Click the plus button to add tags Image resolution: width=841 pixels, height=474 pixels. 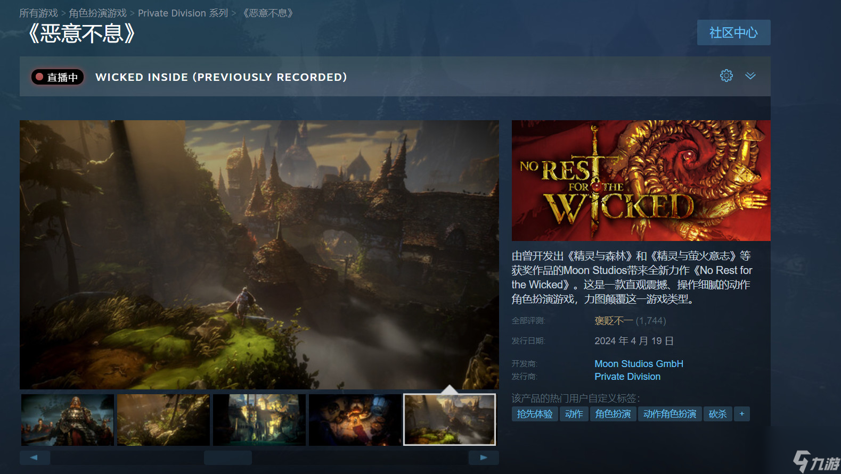coord(741,414)
